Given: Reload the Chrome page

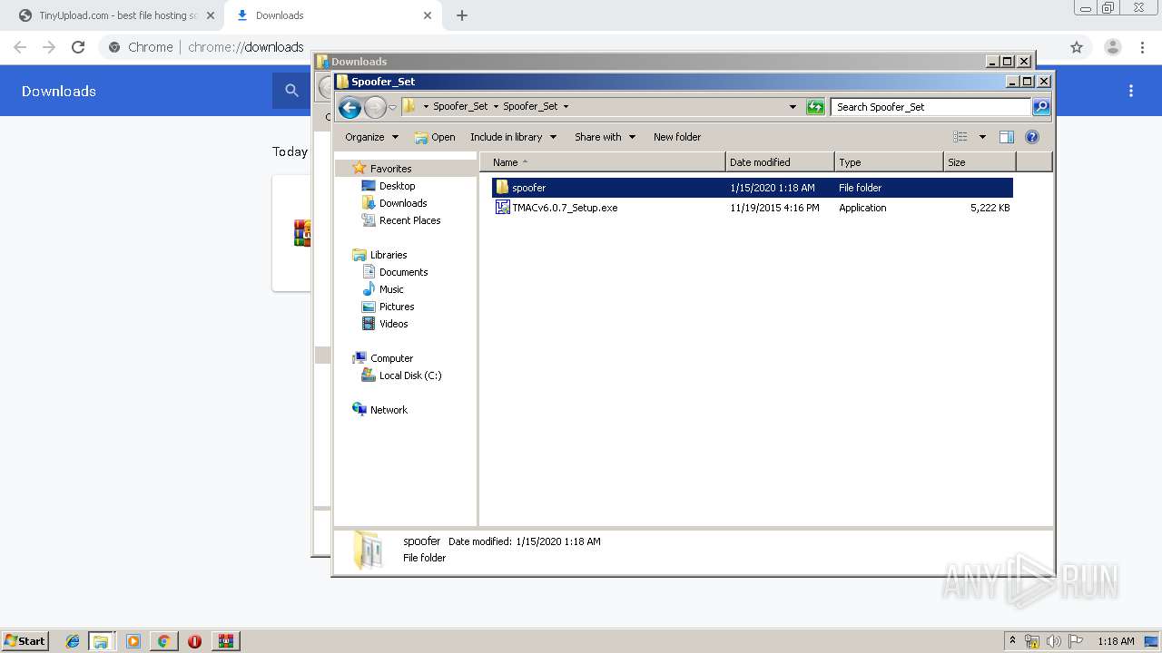Looking at the screenshot, I should (x=78, y=47).
